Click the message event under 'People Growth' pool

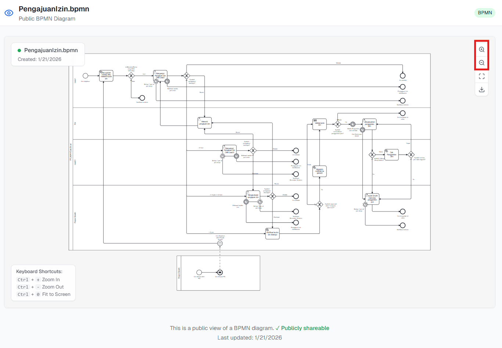click(219, 272)
